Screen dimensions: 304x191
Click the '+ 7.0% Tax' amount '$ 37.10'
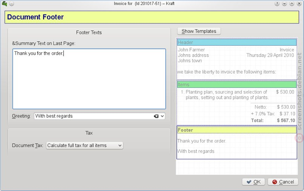(x=287, y=114)
